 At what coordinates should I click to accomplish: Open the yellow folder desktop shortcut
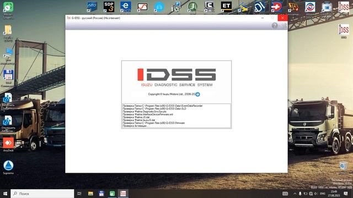(8, 30)
